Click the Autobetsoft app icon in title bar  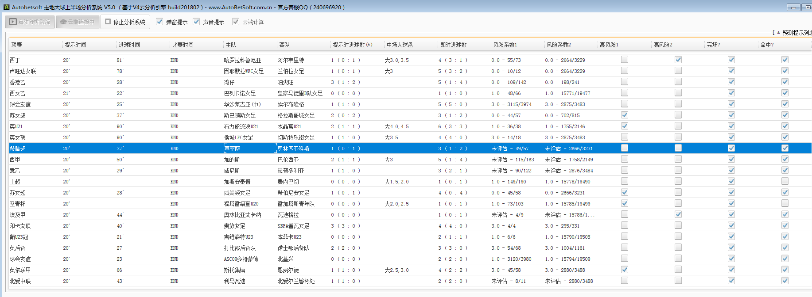(6, 7)
